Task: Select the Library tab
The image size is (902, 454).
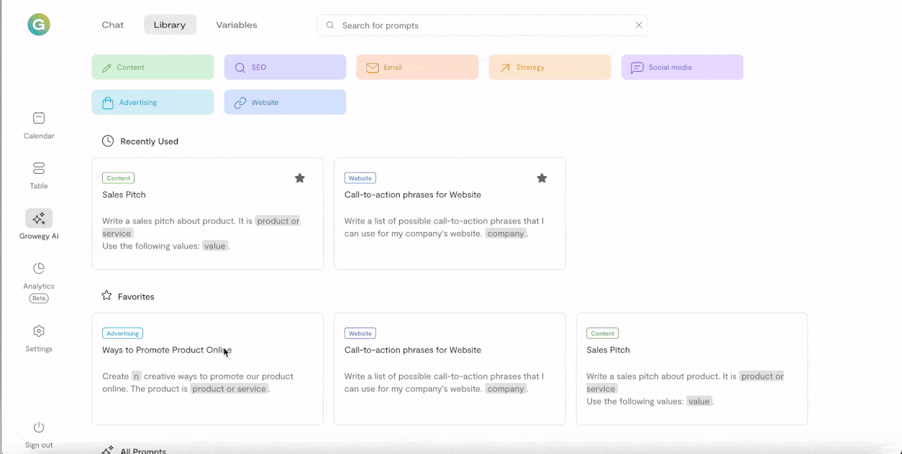Action: coord(170,25)
